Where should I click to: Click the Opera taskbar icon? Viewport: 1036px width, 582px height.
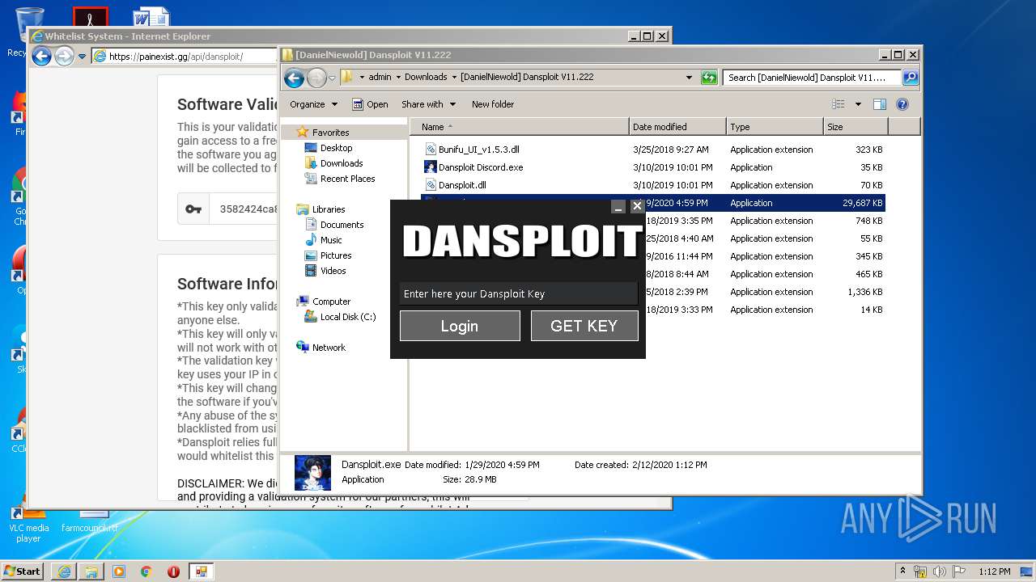pyautogui.click(x=173, y=571)
